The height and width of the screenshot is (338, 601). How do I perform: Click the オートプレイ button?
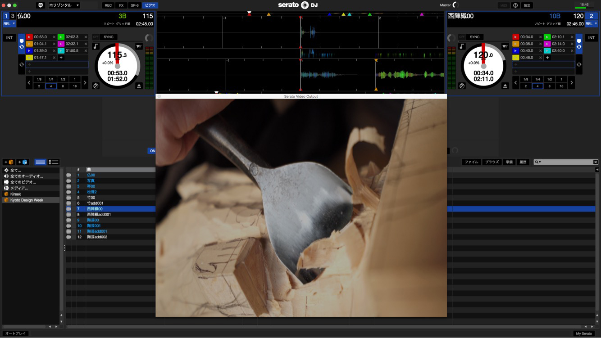[x=16, y=333]
